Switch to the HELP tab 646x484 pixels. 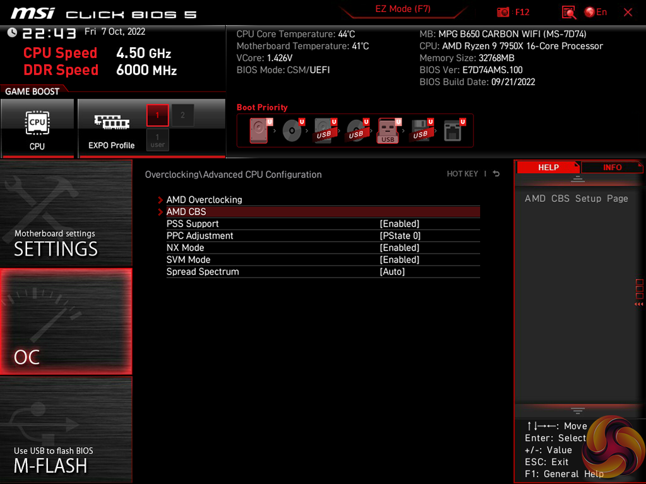click(x=548, y=167)
